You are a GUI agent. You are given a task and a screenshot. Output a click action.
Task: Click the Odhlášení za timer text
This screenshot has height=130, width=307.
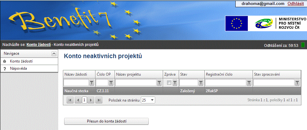[281, 46]
